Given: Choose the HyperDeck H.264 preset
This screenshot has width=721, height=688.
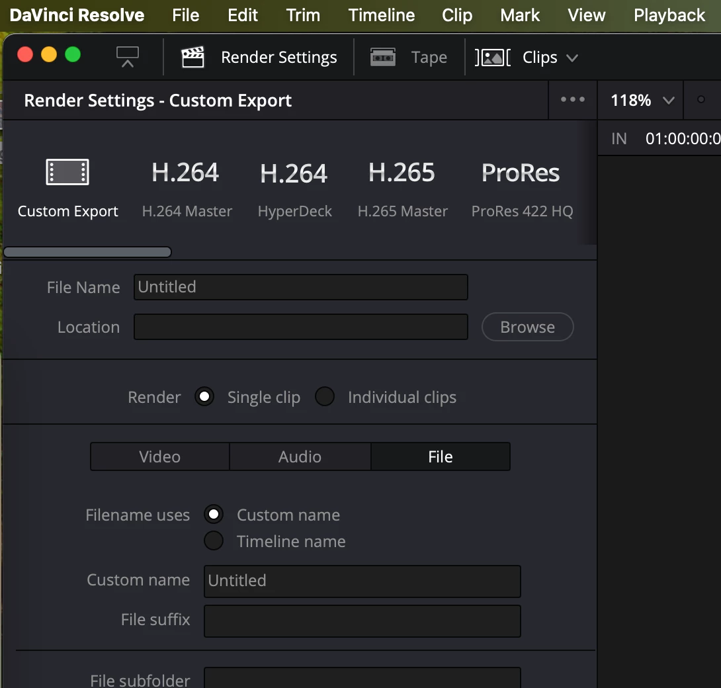Looking at the screenshot, I should pyautogui.click(x=294, y=189).
